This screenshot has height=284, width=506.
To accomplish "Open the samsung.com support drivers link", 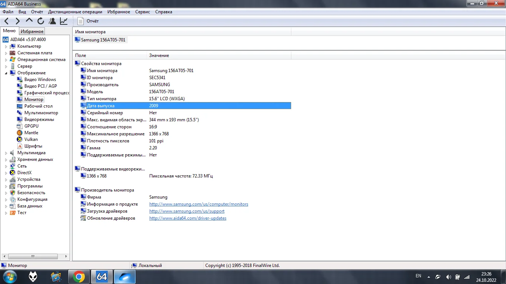I will point(187,211).
